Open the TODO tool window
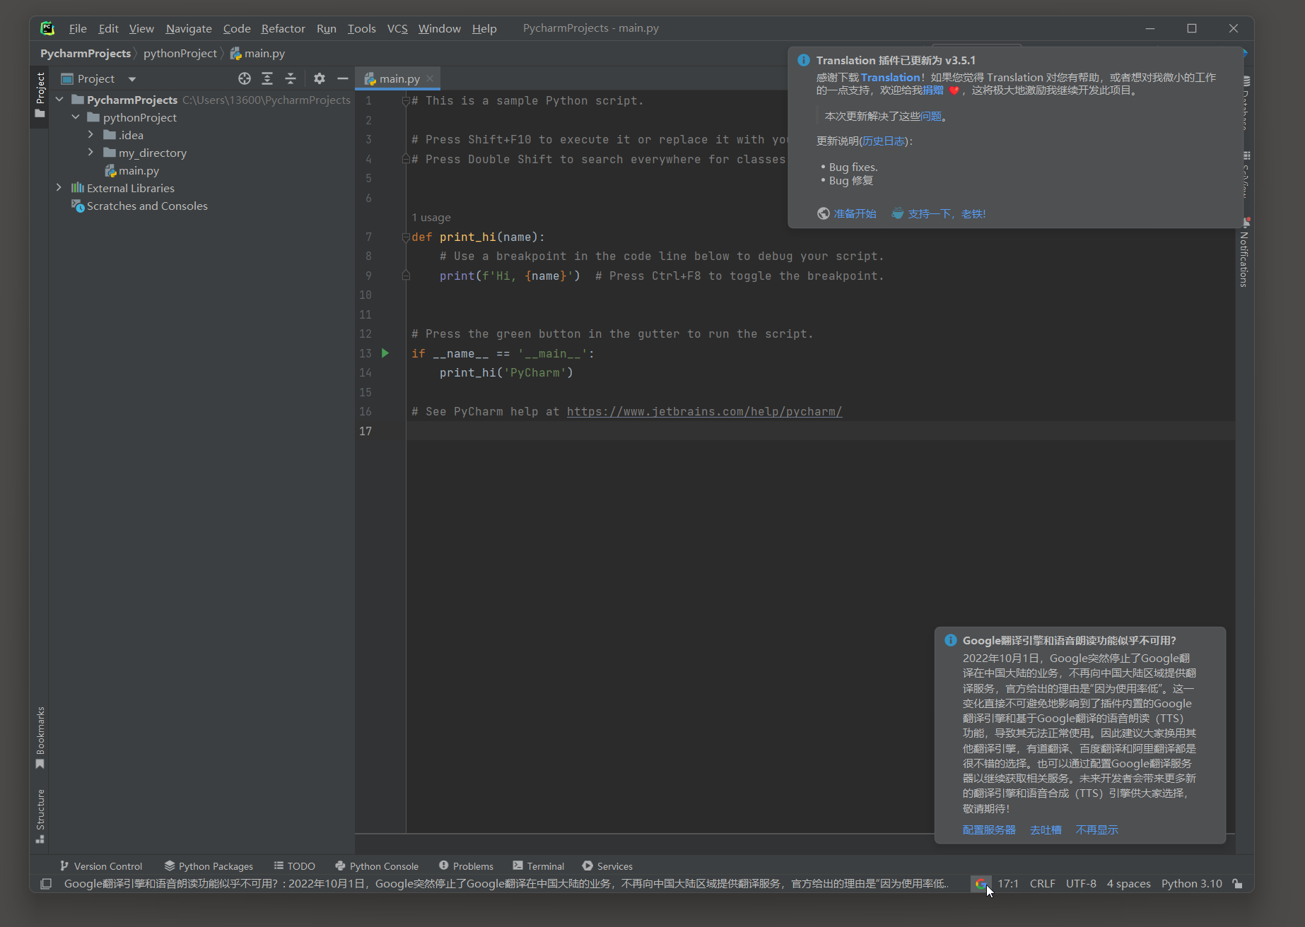 (x=295, y=866)
